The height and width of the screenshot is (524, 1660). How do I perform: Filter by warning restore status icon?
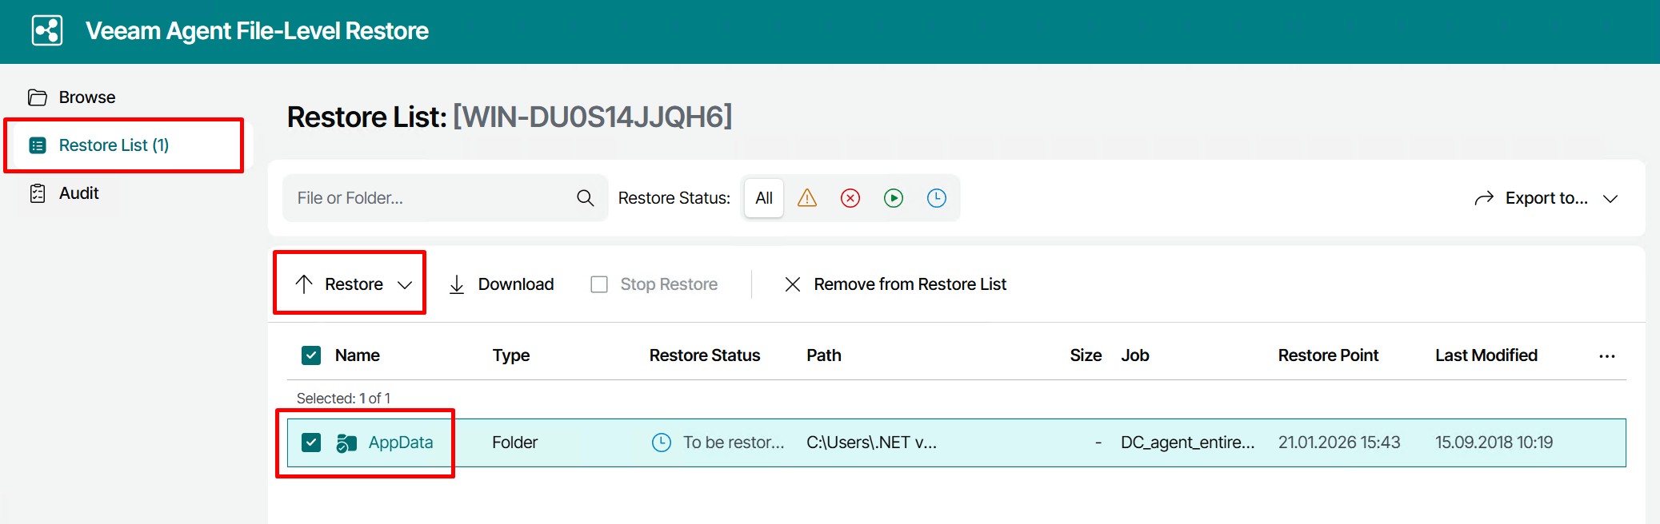pyautogui.click(x=807, y=198)
